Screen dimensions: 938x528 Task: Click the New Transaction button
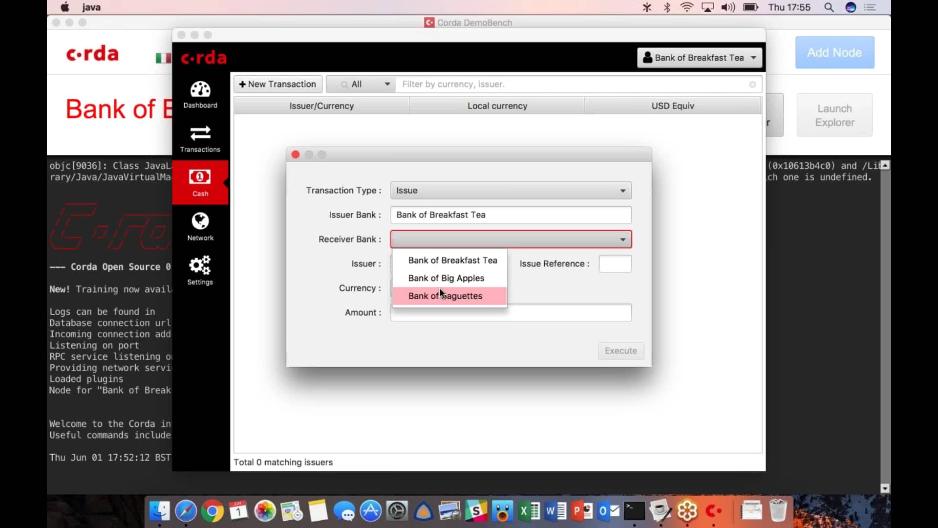(x=278, y=84)
